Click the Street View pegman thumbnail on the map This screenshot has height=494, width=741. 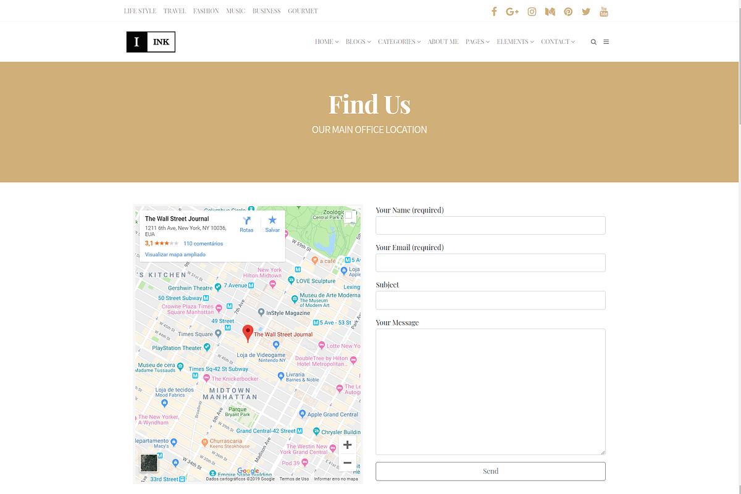coord(148,463)
